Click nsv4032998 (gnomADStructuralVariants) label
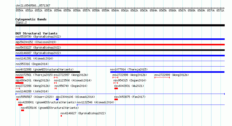 tap(45, 69)
